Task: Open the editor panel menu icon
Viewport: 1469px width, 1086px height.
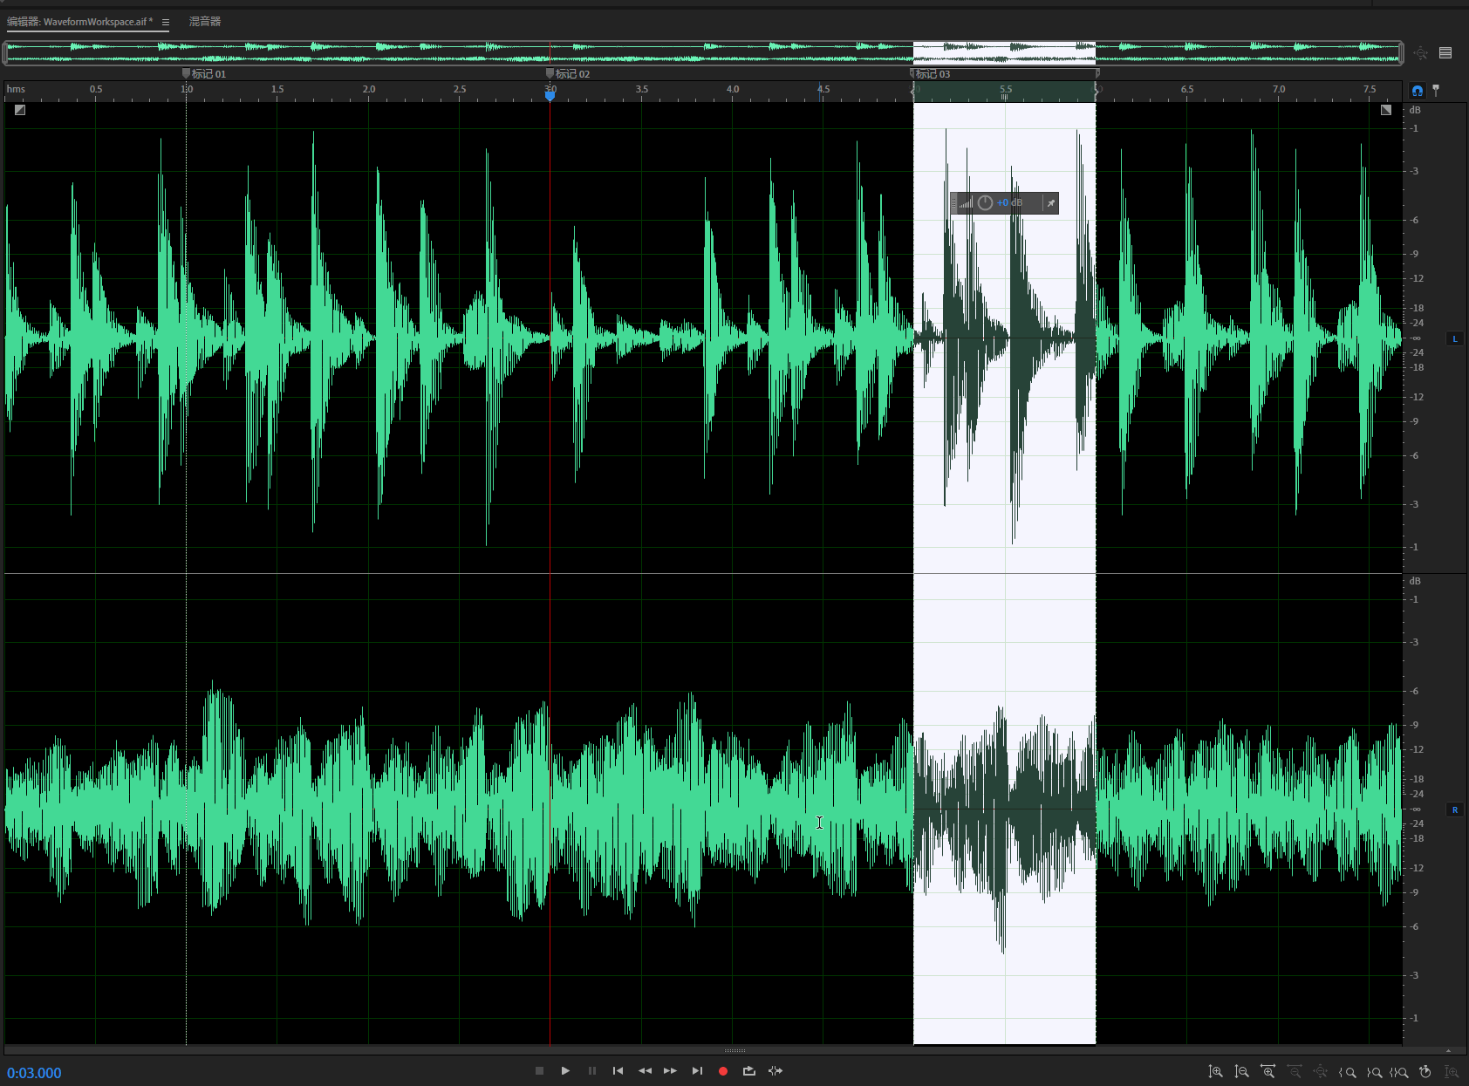Action: pos(166,22)
